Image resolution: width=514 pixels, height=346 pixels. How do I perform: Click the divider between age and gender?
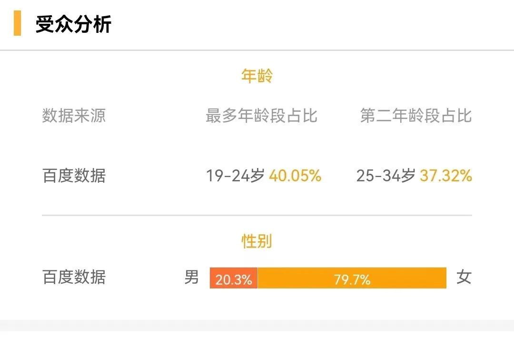click(x=257, y=216)
